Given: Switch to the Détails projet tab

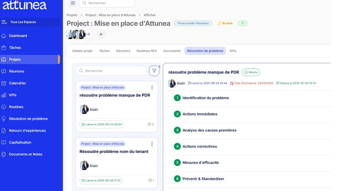Looking at the screenshot, I should click(82, 51).
